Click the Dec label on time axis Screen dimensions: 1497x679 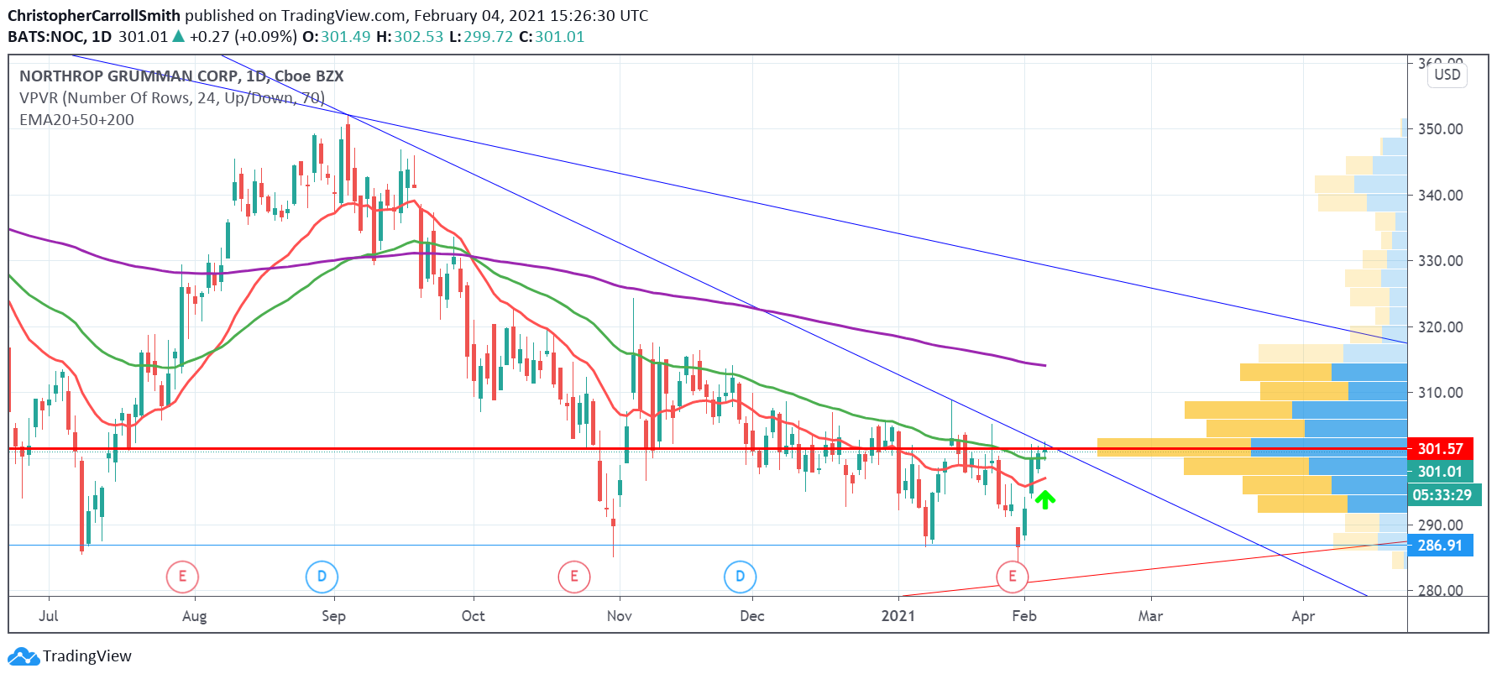(x=752, y=616)
